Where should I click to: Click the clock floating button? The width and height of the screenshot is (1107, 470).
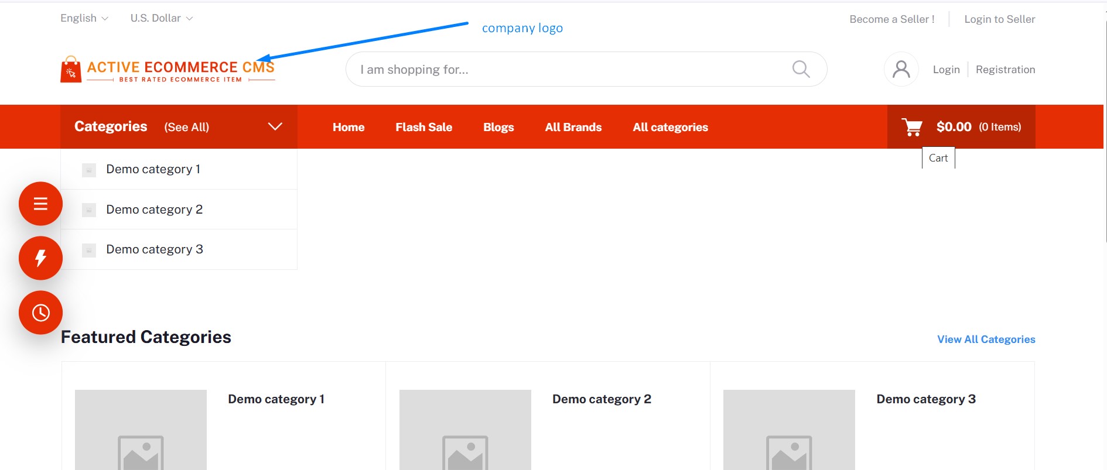click(x=40, y=313)
